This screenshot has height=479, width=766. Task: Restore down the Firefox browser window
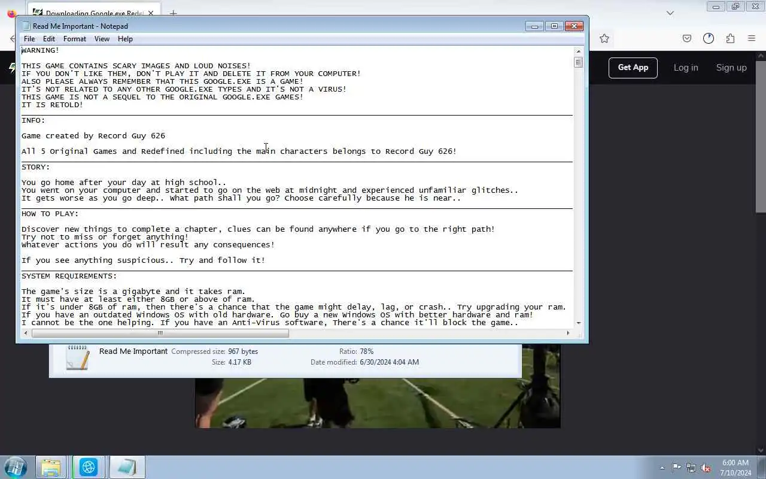coord(735,7)
